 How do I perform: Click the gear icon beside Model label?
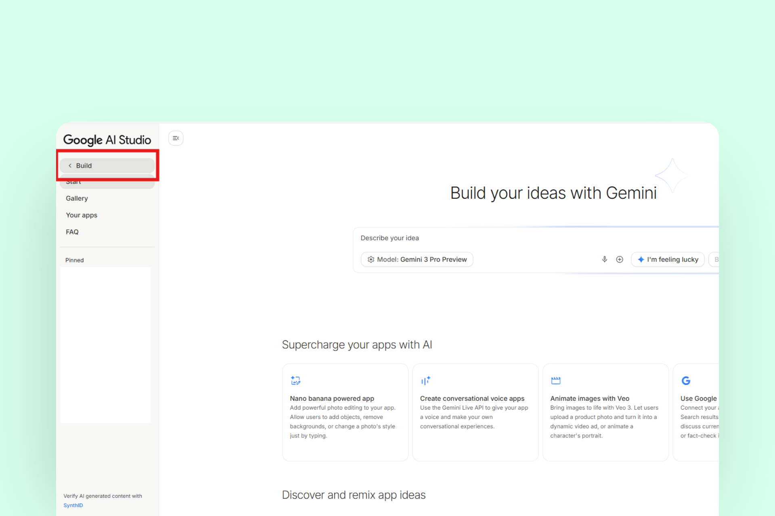point(371,259)
